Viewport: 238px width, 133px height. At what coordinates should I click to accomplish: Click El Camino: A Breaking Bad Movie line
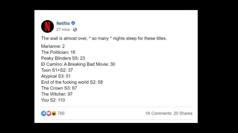(78, 64)
